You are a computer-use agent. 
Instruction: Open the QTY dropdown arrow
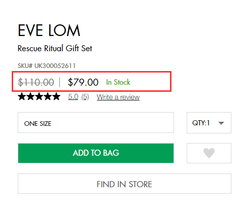pos(221,123)
